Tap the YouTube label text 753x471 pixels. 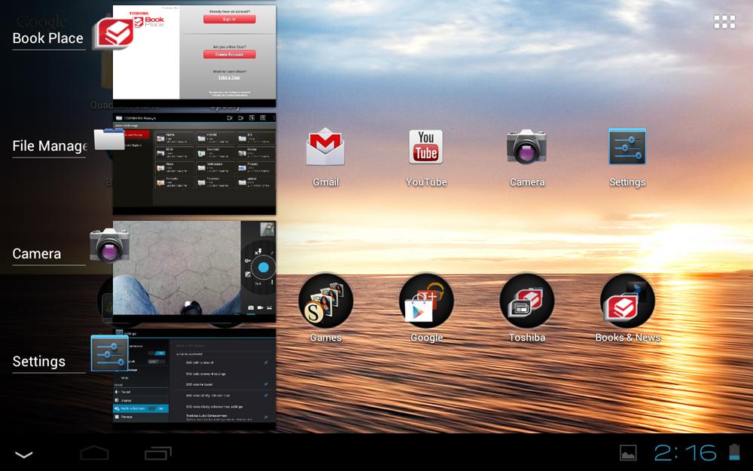pyautogui.click(x=426, y=182)
